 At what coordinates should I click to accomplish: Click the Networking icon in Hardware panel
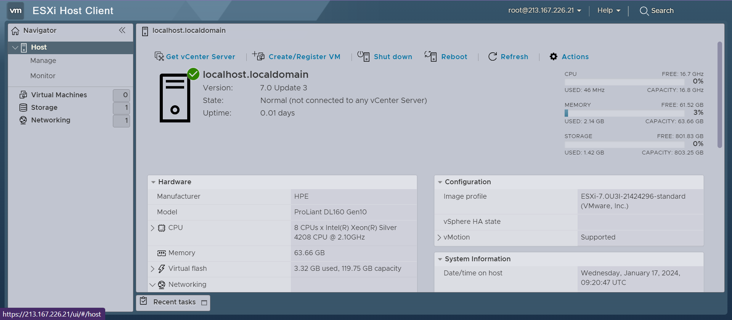(x=162, y=285)
